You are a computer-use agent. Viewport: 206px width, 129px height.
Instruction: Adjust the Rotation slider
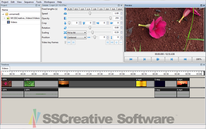click(x=90, y=28)
